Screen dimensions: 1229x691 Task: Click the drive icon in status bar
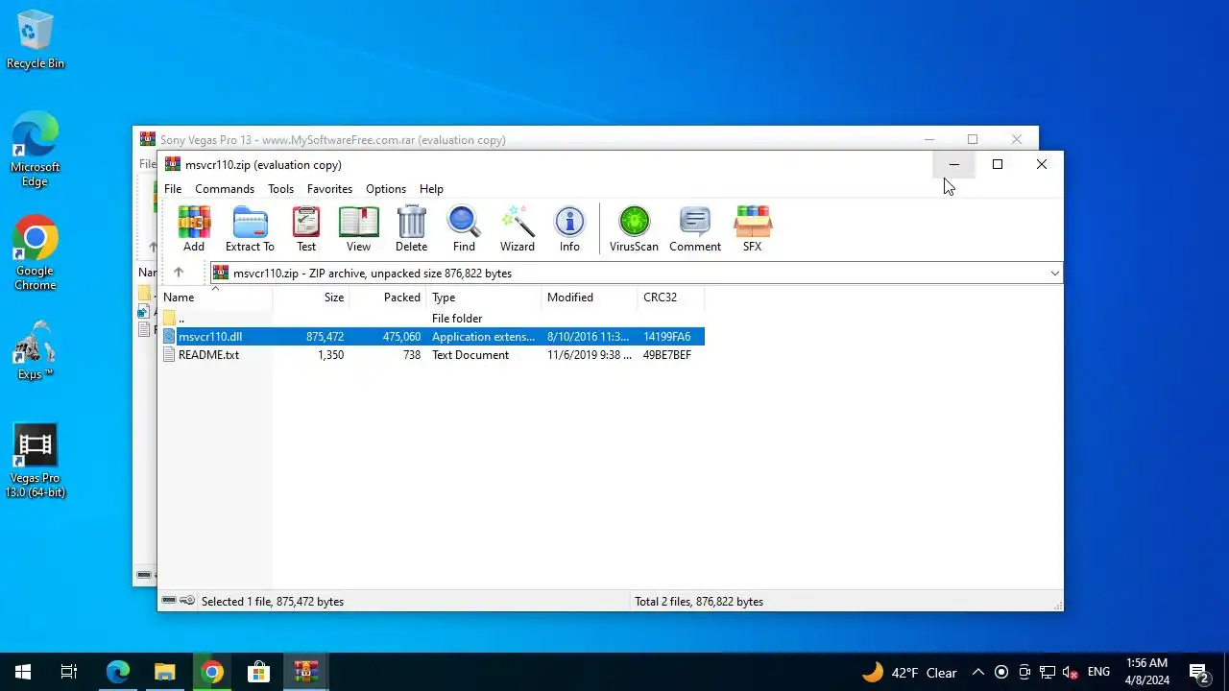click(169, 601)
